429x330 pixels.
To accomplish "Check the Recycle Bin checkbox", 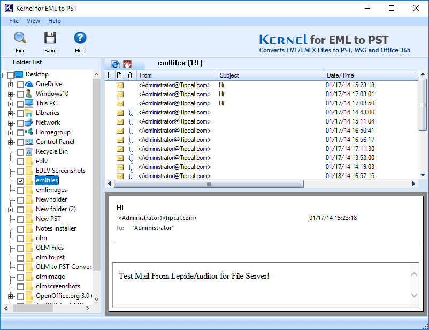I will 20,152.
